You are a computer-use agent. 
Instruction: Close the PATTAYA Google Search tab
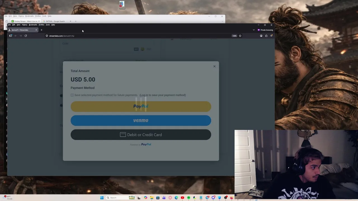tap(70, 21)
